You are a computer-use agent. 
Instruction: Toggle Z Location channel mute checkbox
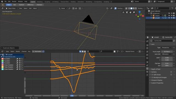point(20,63)
